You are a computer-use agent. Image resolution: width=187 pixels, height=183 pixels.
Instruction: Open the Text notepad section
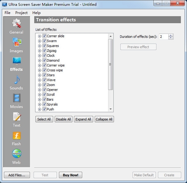click(x=17, y=120)
